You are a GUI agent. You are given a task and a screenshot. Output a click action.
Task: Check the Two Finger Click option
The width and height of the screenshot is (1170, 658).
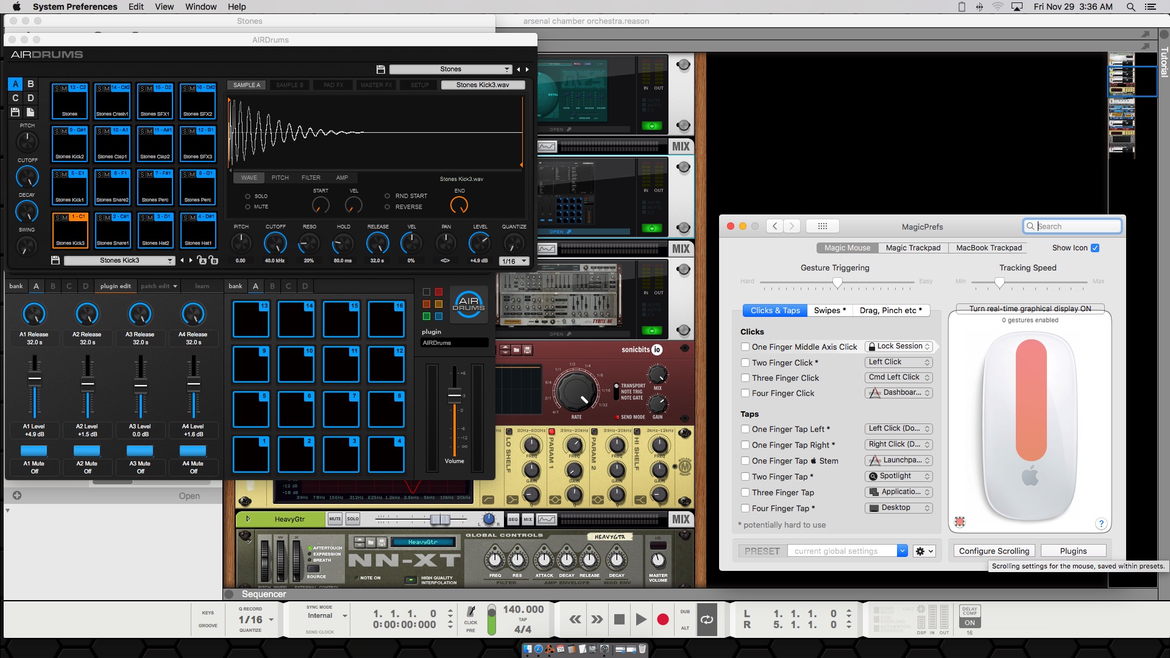tap(745, 363)
